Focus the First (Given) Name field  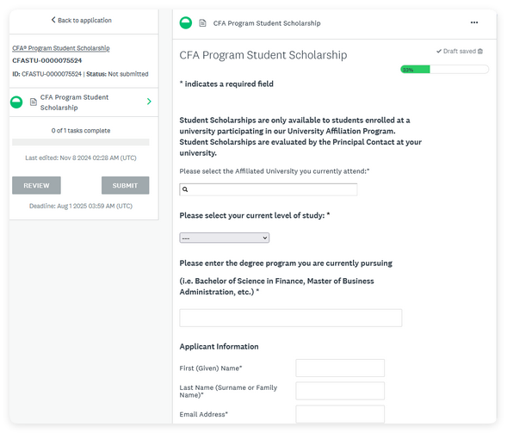(340, 368)
